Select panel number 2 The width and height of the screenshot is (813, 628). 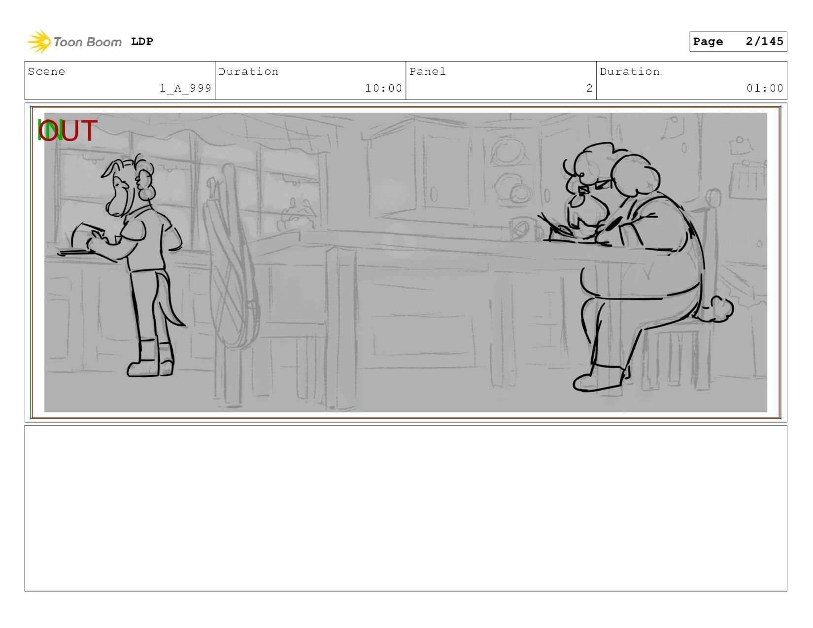coord(589,88)
